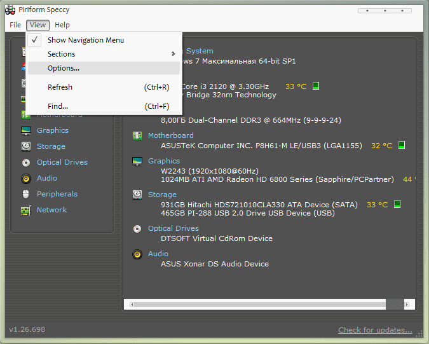Viewport: 429px width, 344px height.
Task: Click the ASUSTeK Computer INC. P8H61-M text
Action: pos(261,146)
